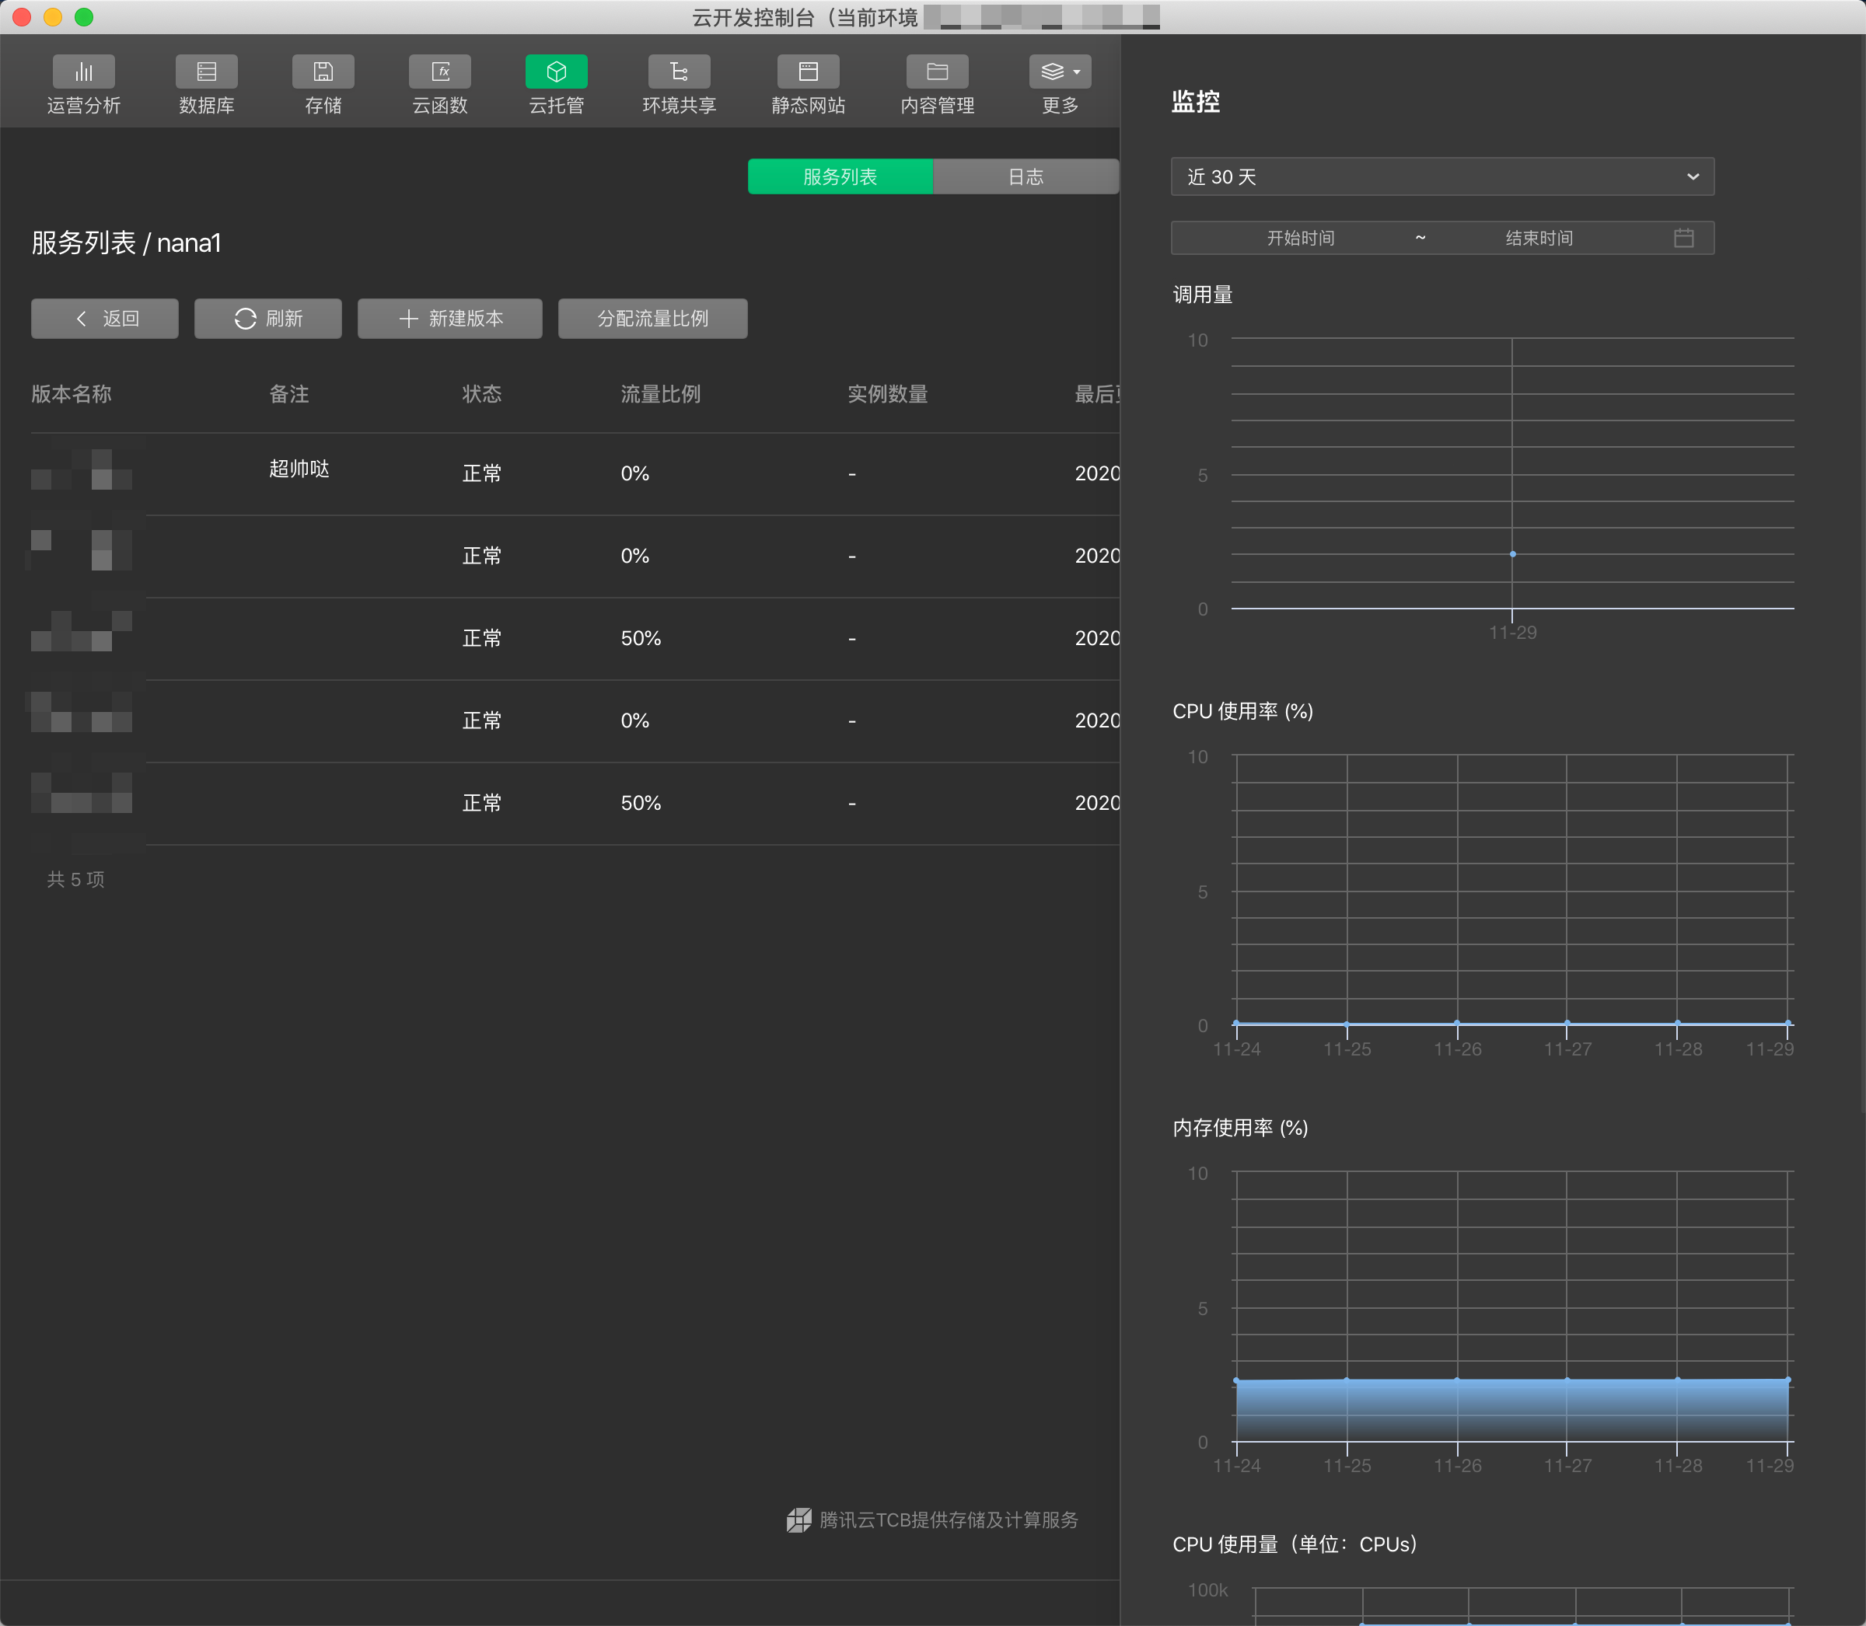
Task: Open the 云函数 cloud functions icon
Action: coord(440,72)
